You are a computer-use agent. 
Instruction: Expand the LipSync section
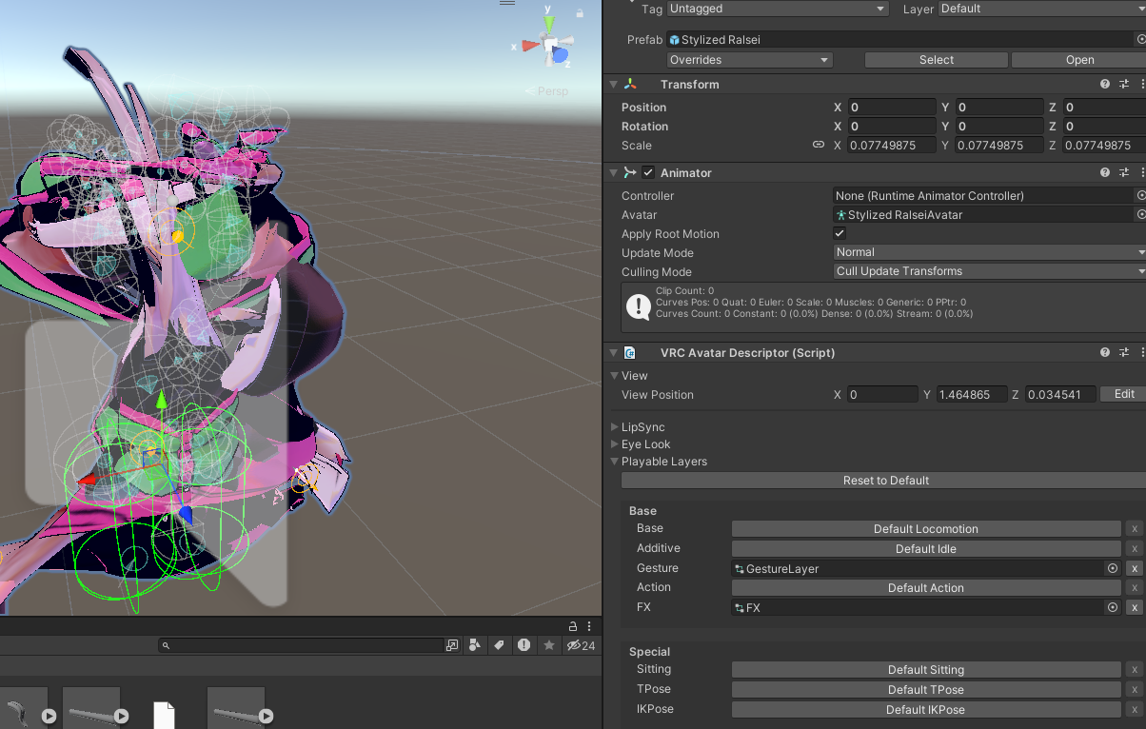click(x=615, y=427)
